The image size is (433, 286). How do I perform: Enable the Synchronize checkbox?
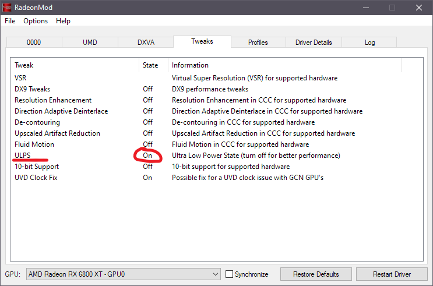click(230, 274)
